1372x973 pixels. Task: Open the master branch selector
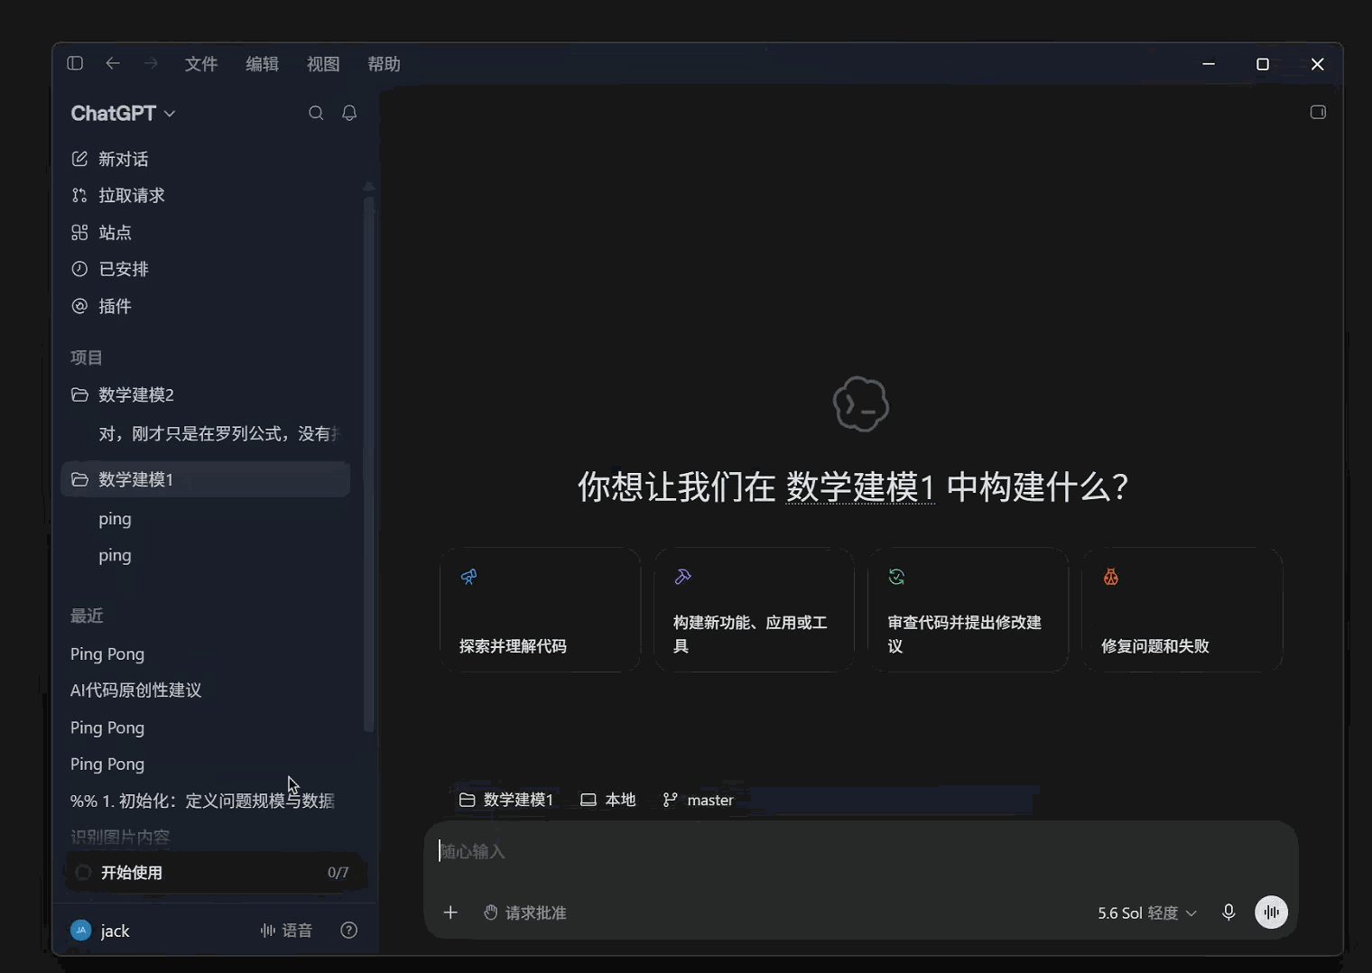tap(698, 800)
